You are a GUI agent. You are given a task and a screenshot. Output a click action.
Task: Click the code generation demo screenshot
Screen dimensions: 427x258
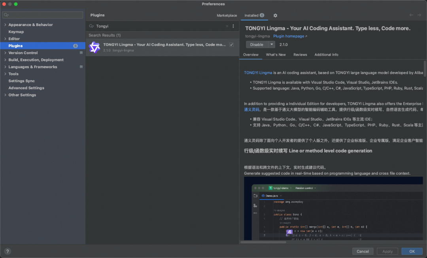[x=333, y=208]
